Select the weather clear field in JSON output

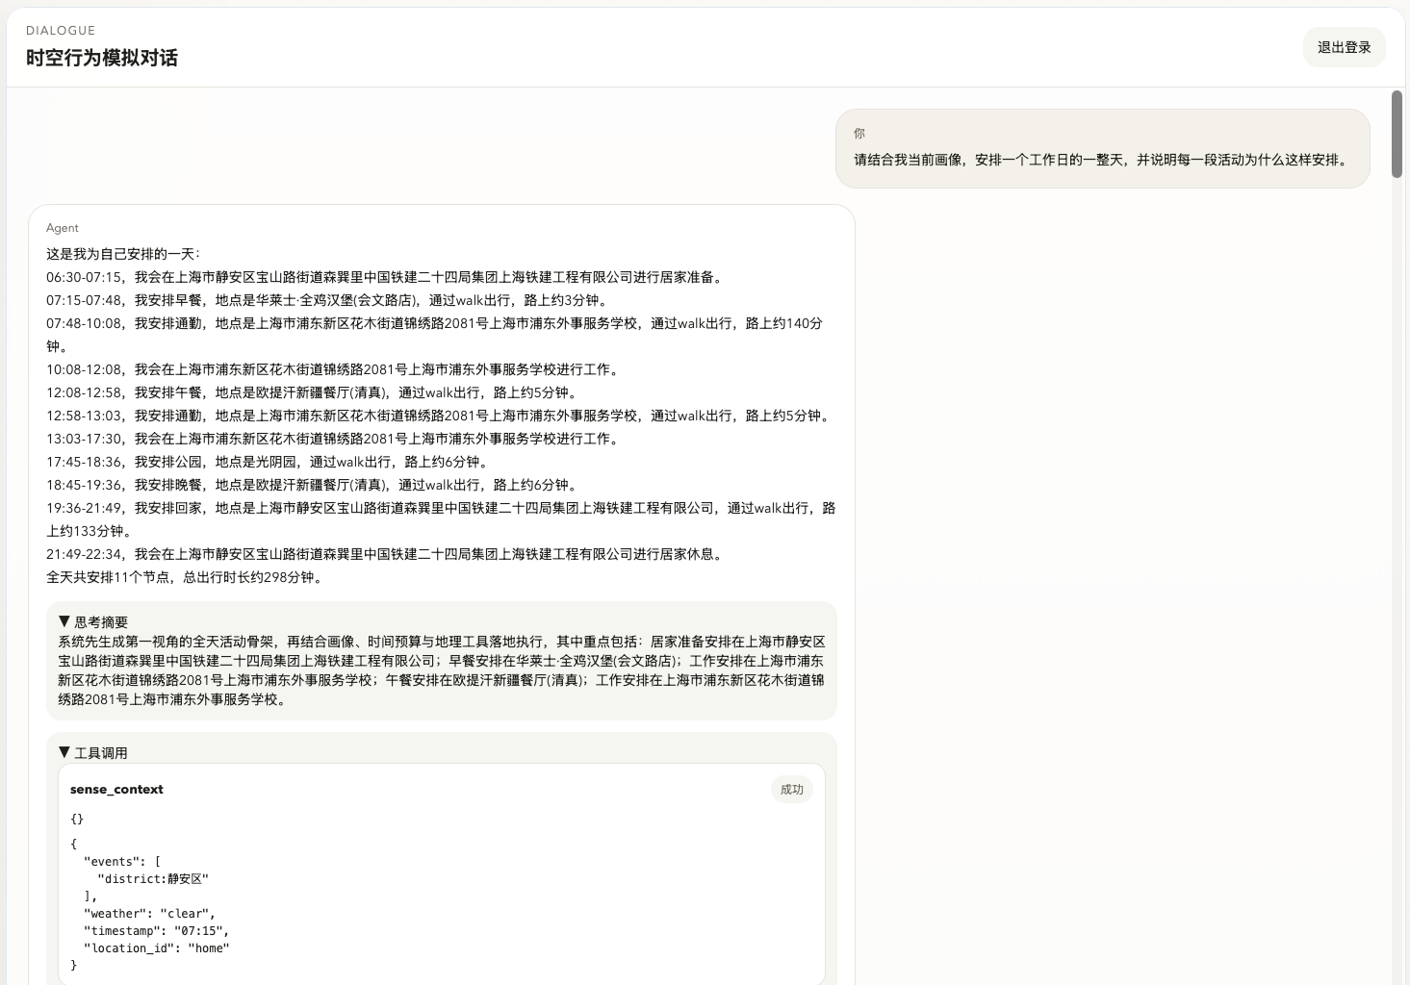click(x=147, y=914)
